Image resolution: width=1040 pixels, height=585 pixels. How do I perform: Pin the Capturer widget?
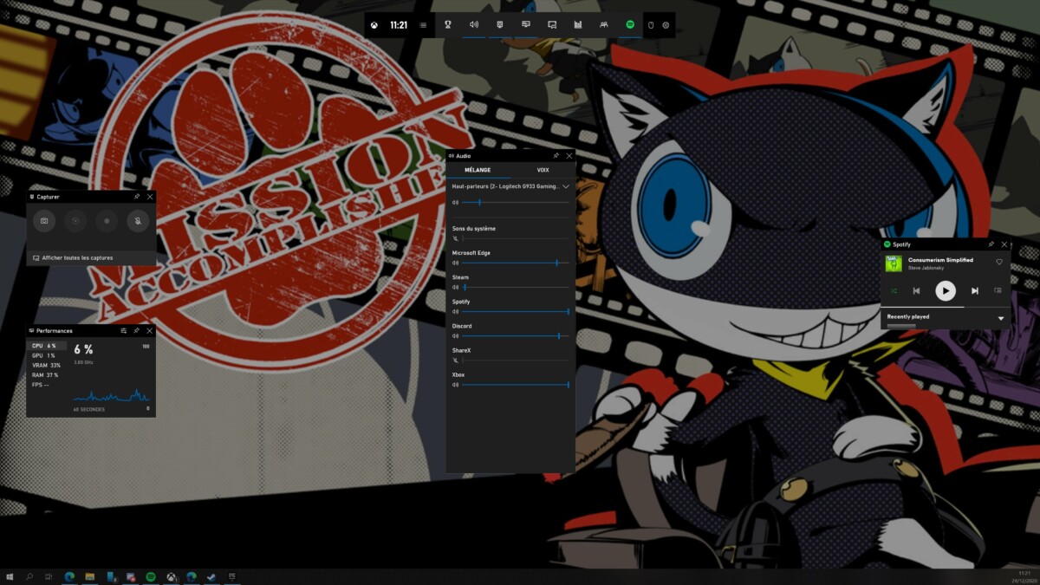point(137,197)
